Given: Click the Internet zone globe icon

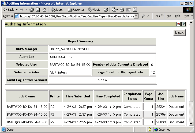Looking at the screenshot, I should click(x=156, y=130).
